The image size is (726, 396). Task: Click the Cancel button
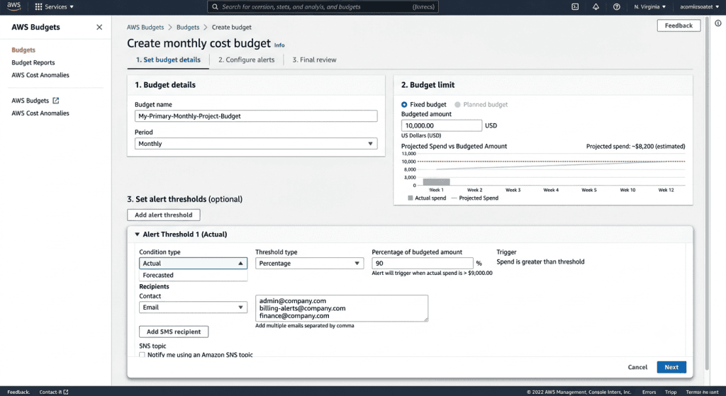(x=637, y=368)
